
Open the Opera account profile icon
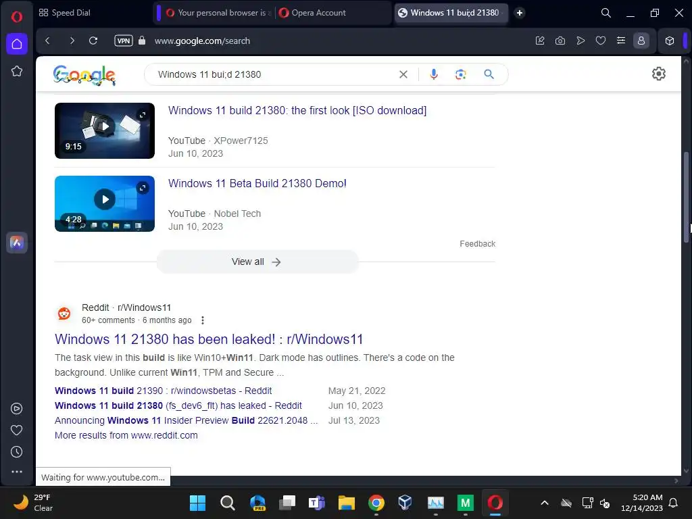click(x=641, y=41)
